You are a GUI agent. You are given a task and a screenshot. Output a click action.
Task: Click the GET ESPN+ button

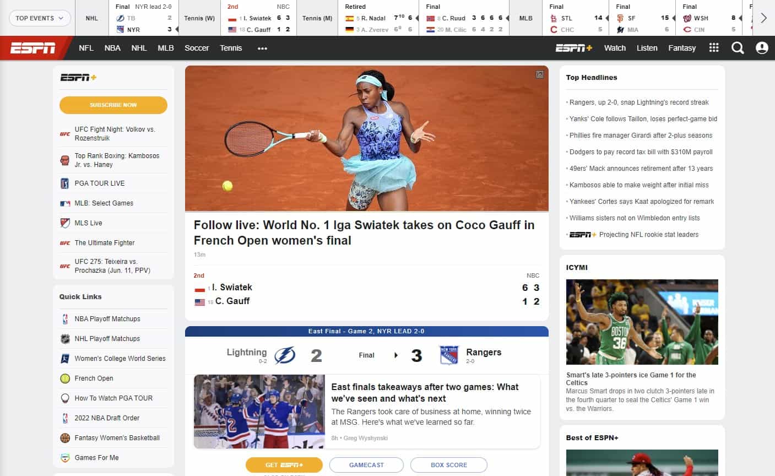click(284, 465)
